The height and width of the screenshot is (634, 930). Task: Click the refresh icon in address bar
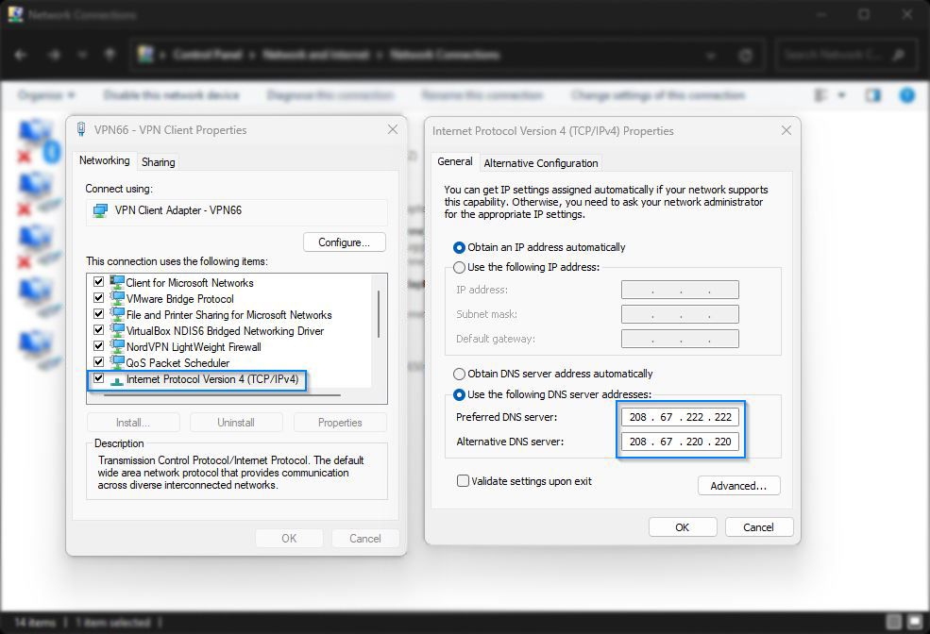tap(745, 55)
